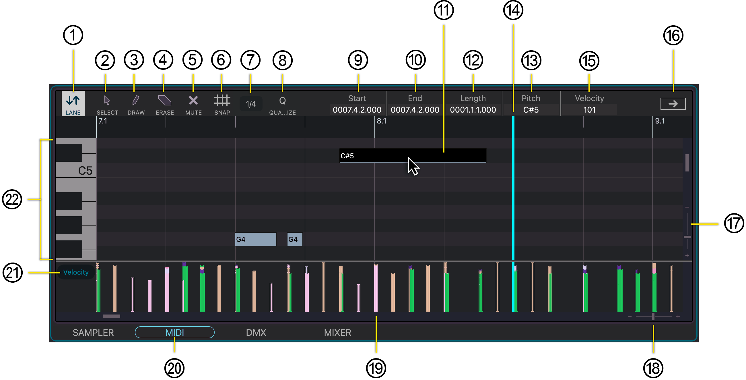The height and width of the screenshot is (380, 746).
Task: Open the 1/4 snap value dropdown
Action: (x=251, y=104)
